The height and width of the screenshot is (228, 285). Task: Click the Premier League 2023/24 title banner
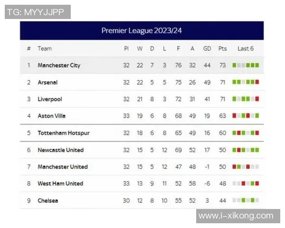pyautogui.click(x=142, y=30)
